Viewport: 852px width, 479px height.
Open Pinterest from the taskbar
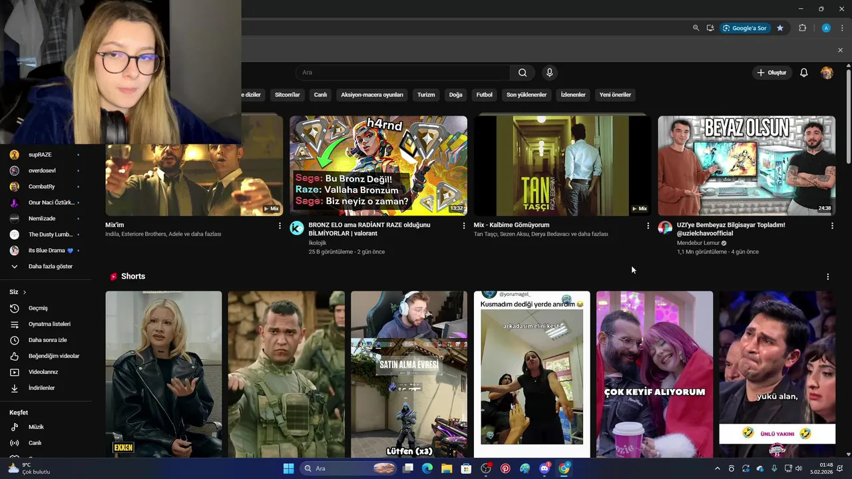[505, 468]
